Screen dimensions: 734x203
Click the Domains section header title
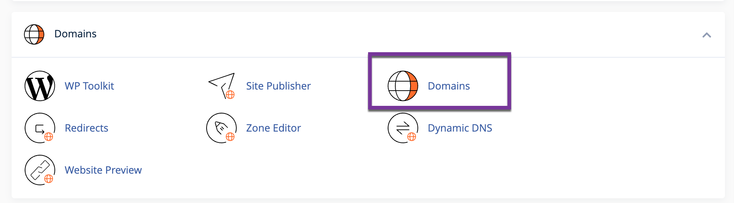coord(75,34)
